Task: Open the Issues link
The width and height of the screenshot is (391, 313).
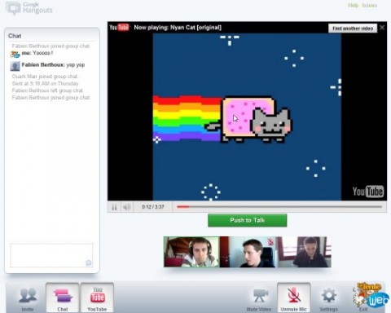Action: [369, 6]
